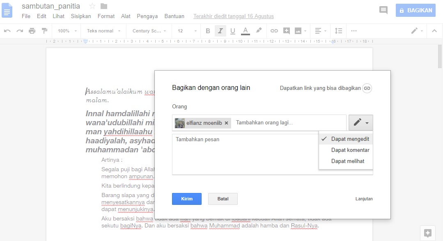Toggle underline formatting

pyautogui.click(x=233, y=31)
